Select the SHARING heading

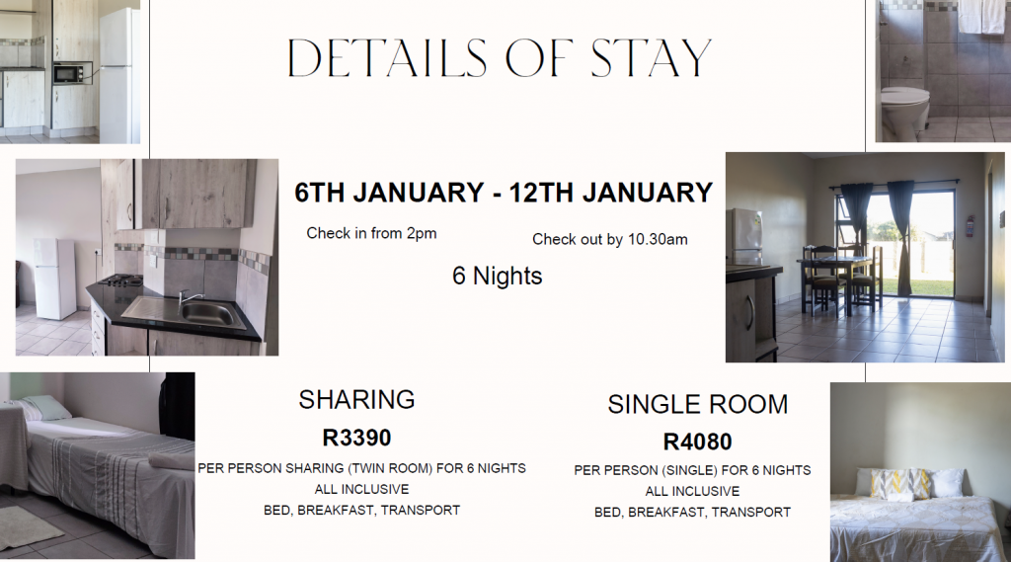[356, 399]
